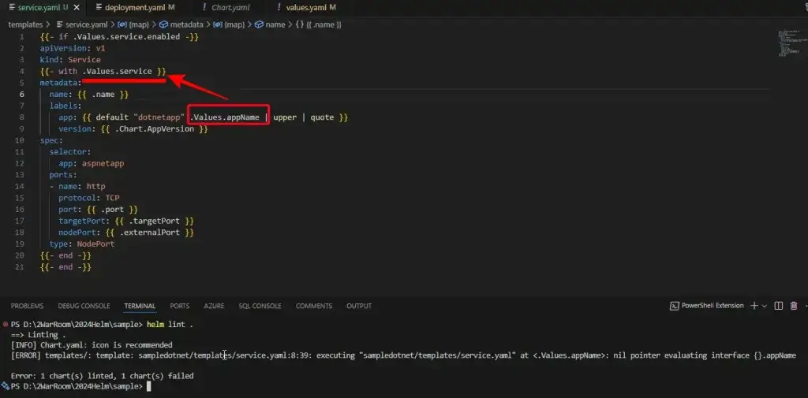This screenshot has width=808, height=398.
Task: Open the DEBUG CONSOLE panel tab
Action: (x=84, y=306)
